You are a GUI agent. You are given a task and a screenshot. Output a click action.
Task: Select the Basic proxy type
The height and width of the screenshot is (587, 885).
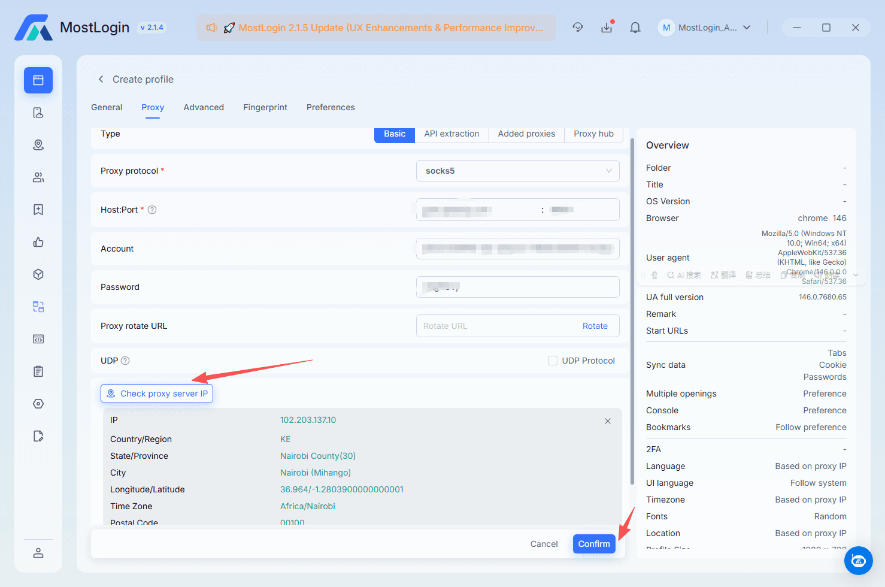pyautogui.click(x=395, y=134)
